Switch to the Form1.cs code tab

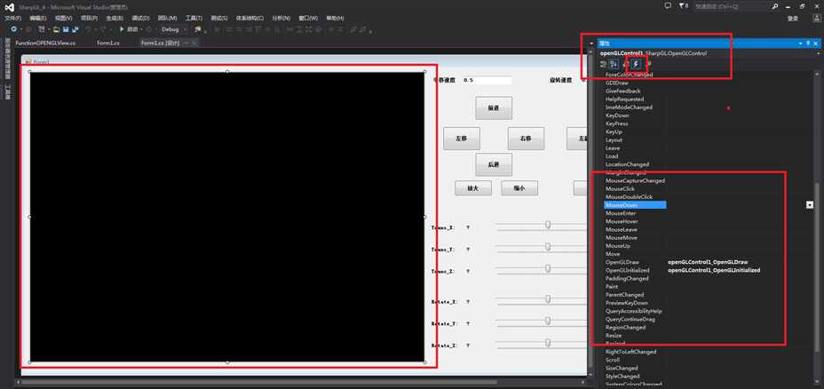(108, 44)
